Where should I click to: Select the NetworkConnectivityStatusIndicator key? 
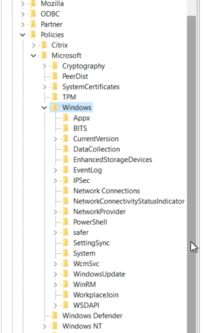click(x=129, y=201)
